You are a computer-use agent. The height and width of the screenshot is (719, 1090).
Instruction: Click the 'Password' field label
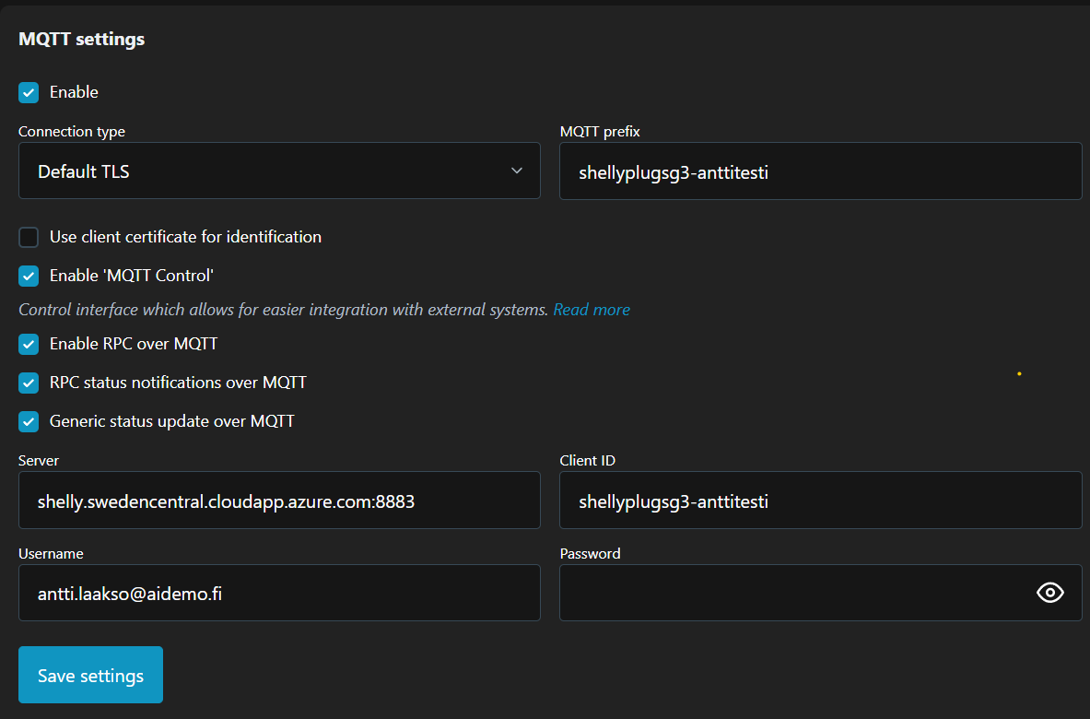590,554
